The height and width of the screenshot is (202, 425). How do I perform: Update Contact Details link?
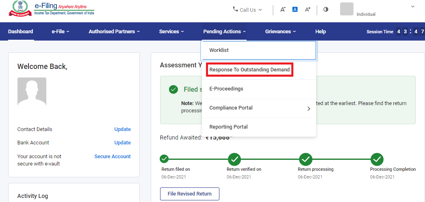[122, 129]
